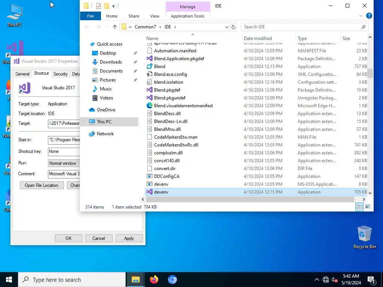Open File Explorer from taskbar
This screenshot has height=287, width=383.
click(135, 280)
